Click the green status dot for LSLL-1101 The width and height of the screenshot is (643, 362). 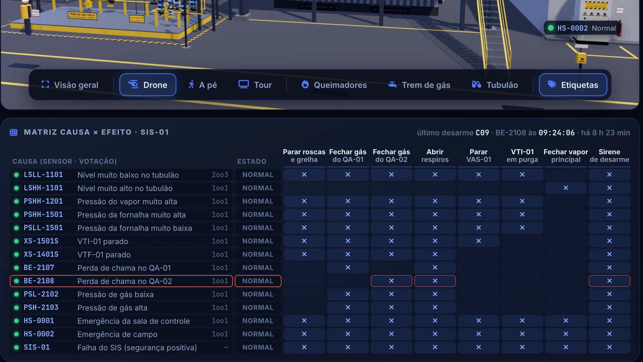[x=16, y=175]
